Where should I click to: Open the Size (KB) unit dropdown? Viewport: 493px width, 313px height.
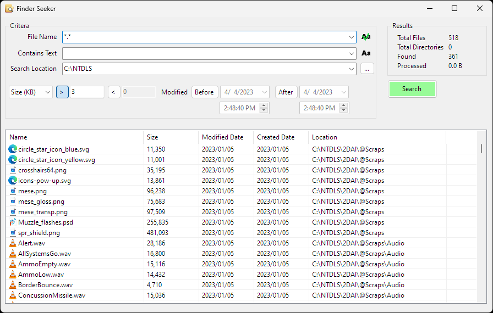[31, 92]
